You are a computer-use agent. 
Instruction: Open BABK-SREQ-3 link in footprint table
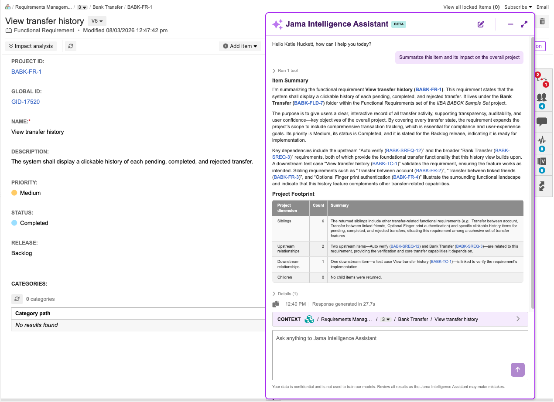(469, 246)
